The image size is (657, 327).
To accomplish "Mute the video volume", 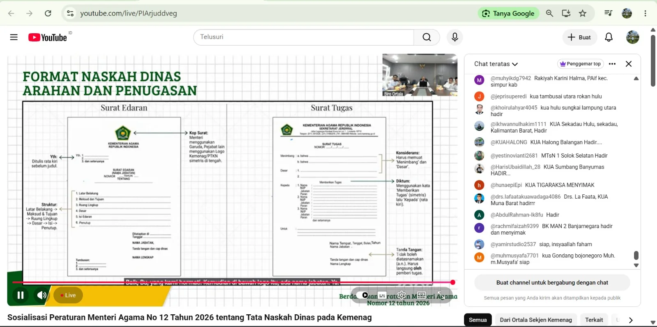I will tap(41, 295).
